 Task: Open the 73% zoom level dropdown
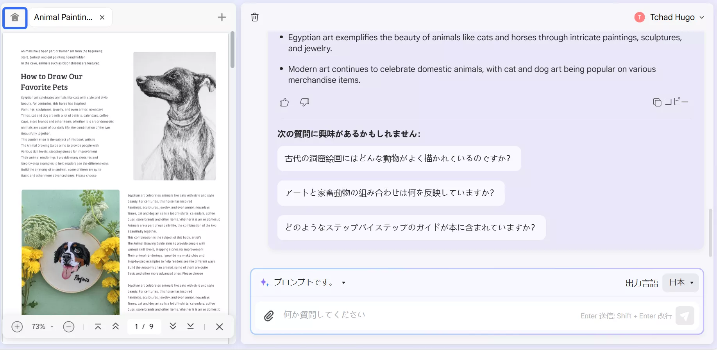[43, 327]
